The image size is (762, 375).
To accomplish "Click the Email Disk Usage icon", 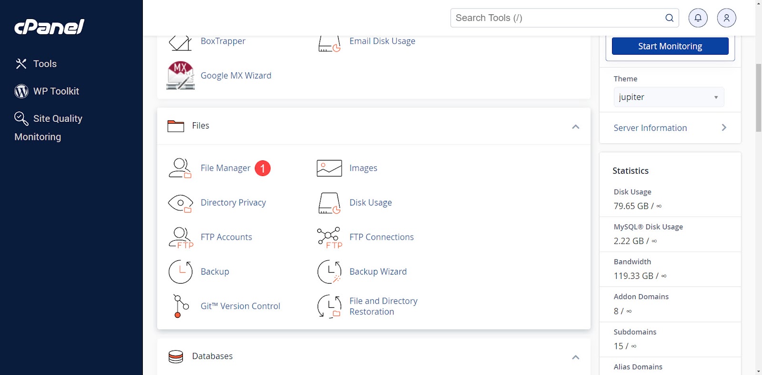I will pyautogui.click(x=329, y=43).
